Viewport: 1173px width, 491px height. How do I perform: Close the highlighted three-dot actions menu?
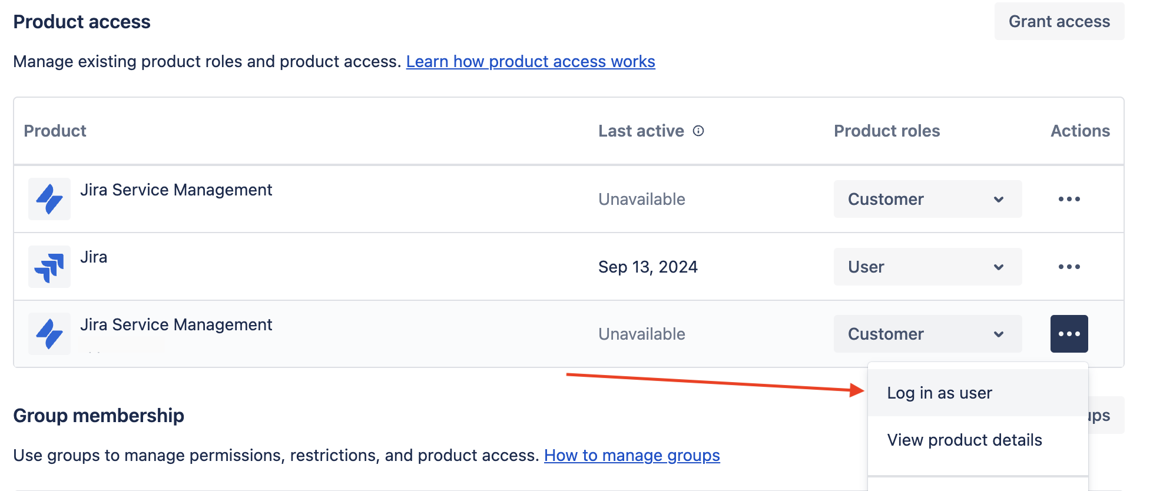point(1069,334)
